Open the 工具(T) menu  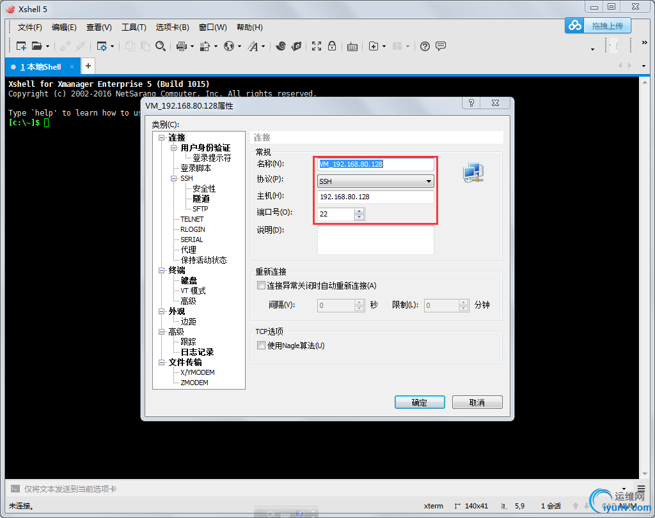134,27
